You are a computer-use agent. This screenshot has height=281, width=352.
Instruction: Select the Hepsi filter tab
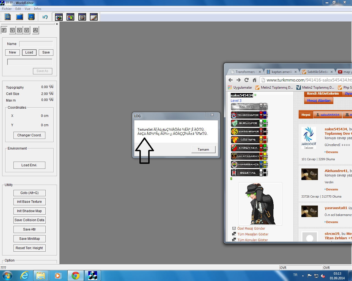pos(306,115)
